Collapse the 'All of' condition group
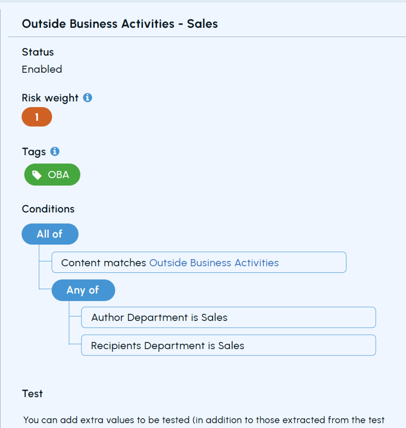 pos(50,234)
